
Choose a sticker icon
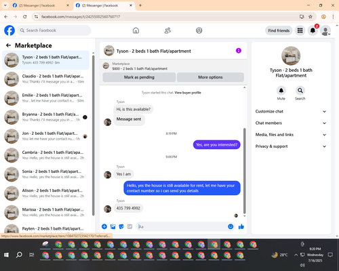[x=121, y=226]
